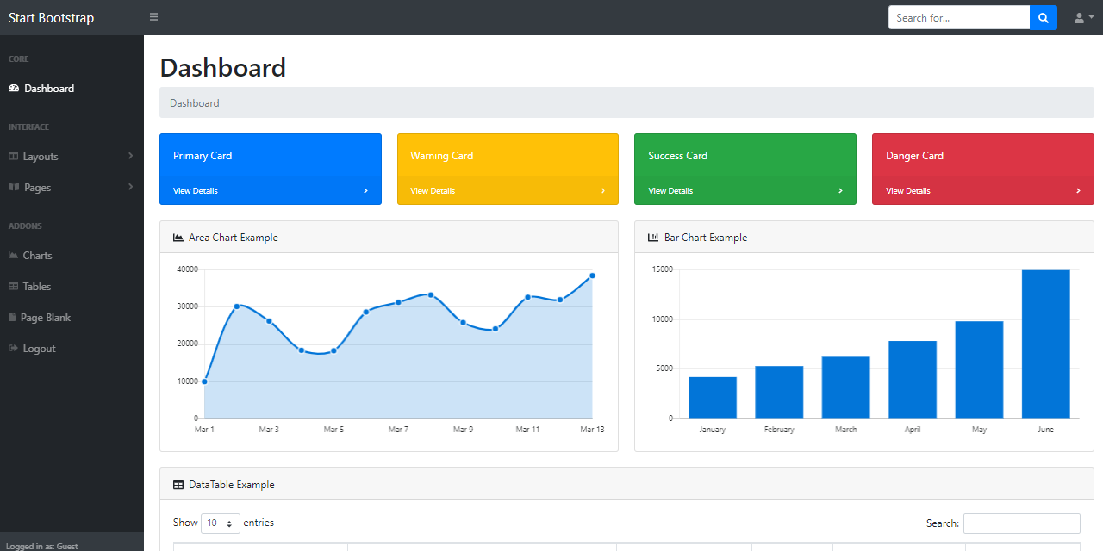
Task: Open Charts from the sidebar menu
Action: click(37, 256)
